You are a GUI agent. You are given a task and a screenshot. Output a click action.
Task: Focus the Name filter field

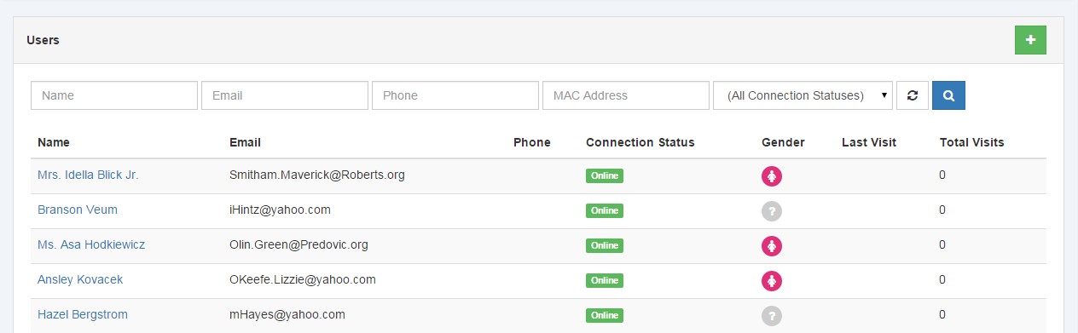(x=114, y=95)
